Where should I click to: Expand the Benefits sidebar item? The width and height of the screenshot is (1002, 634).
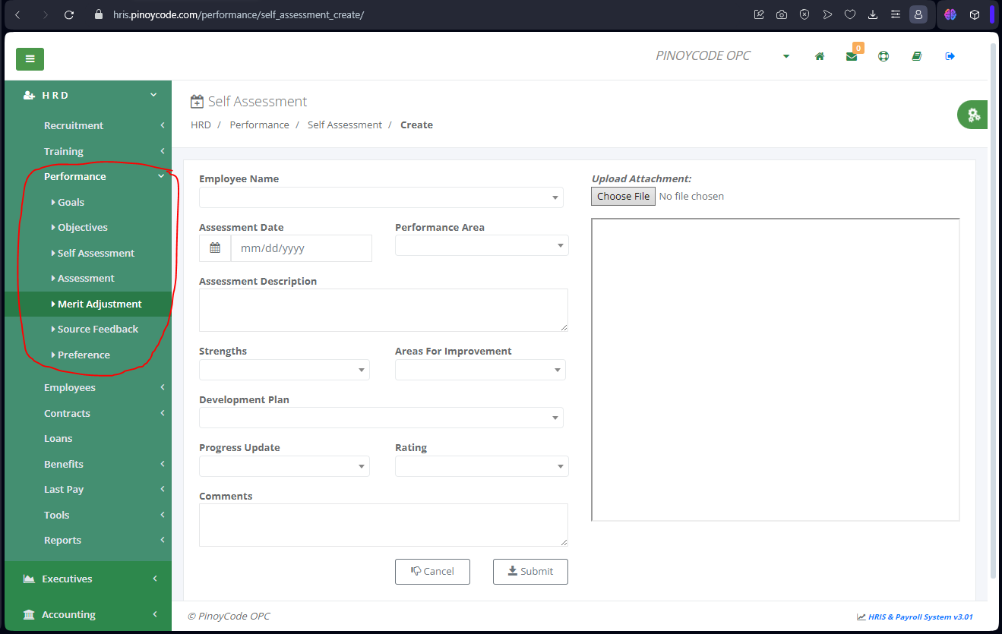click(x=88, y=464)
